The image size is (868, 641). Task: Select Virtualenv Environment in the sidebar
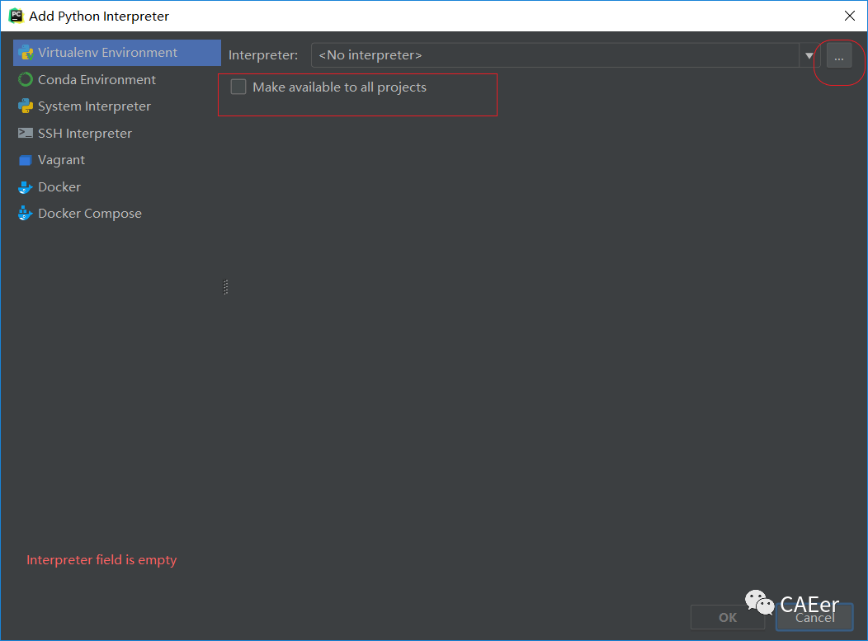tap(117, 53)
